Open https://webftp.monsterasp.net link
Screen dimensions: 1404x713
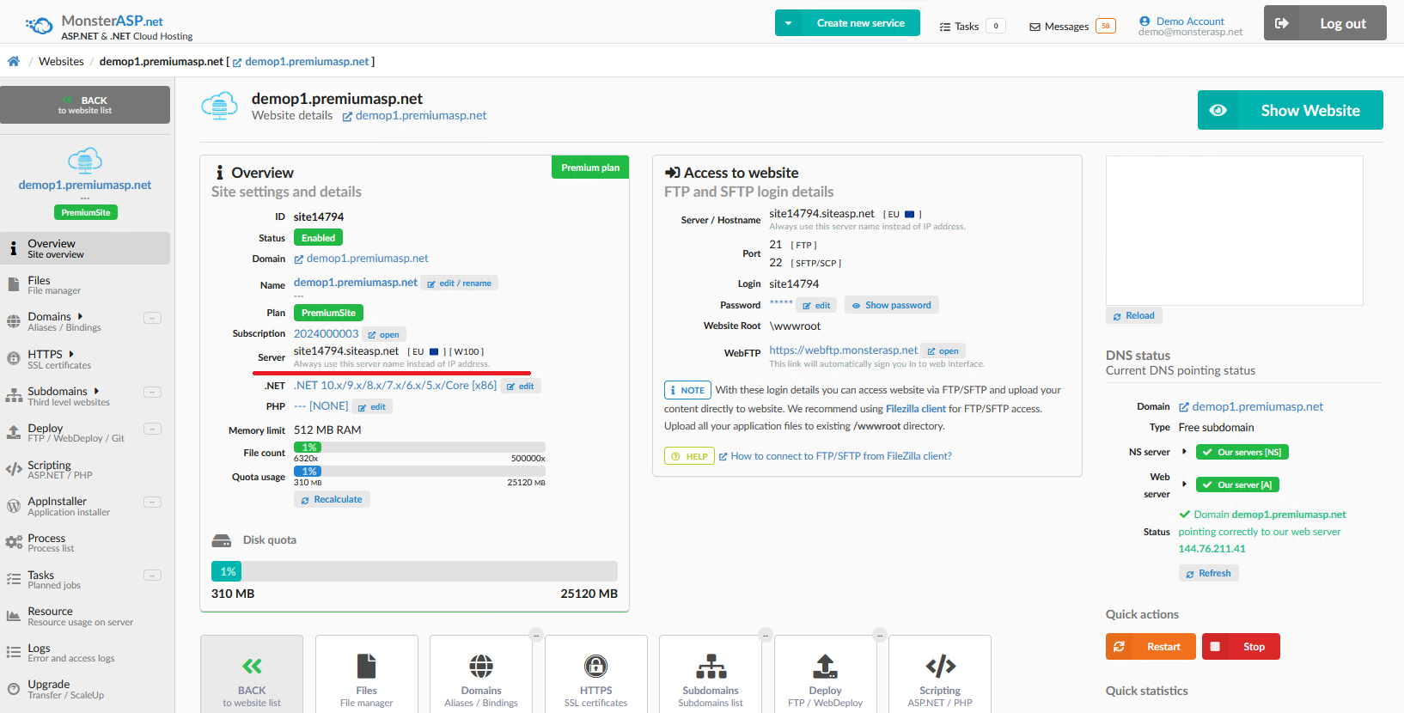pyautogui.click(x=843, y=350)
